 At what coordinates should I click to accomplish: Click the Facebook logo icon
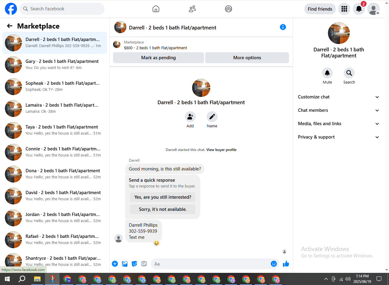(11, 9)
